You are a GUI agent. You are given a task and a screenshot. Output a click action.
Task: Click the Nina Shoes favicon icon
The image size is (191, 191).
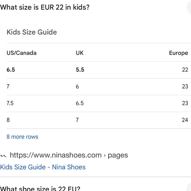pos(3,156)
